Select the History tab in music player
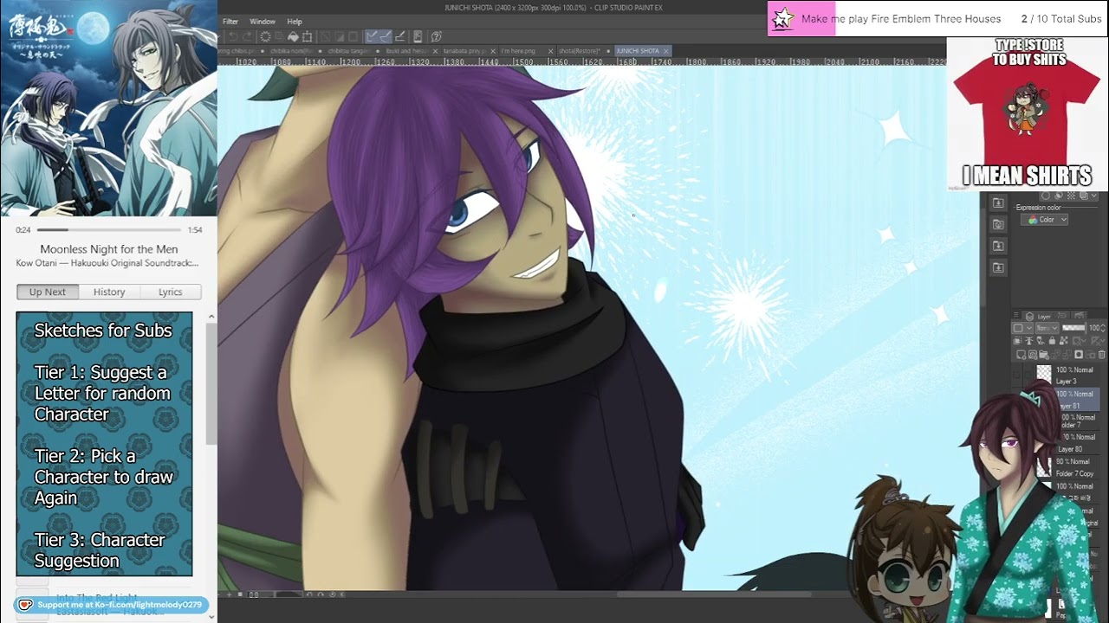 coord(109,292)
